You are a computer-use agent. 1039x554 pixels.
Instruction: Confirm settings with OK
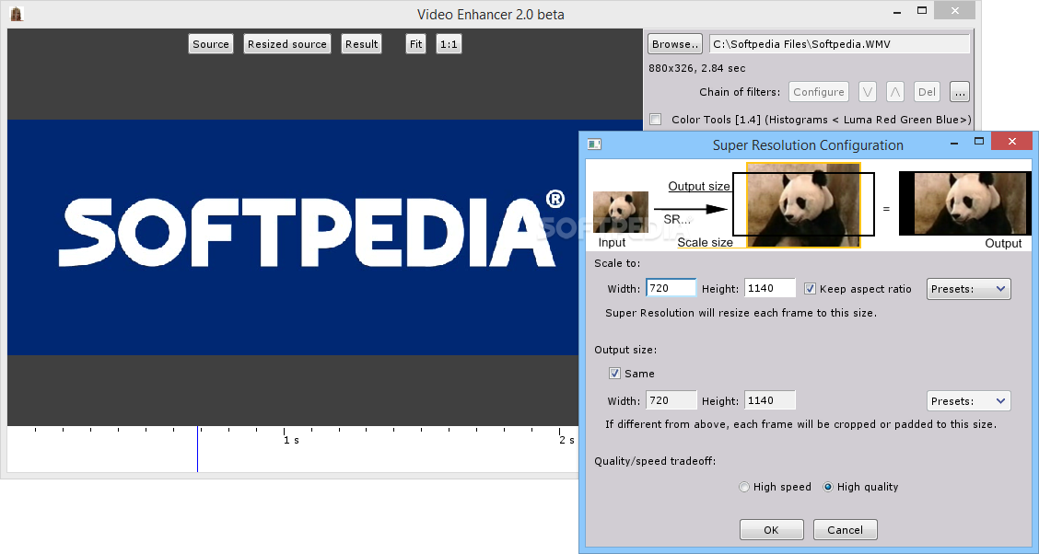[771, 529]
